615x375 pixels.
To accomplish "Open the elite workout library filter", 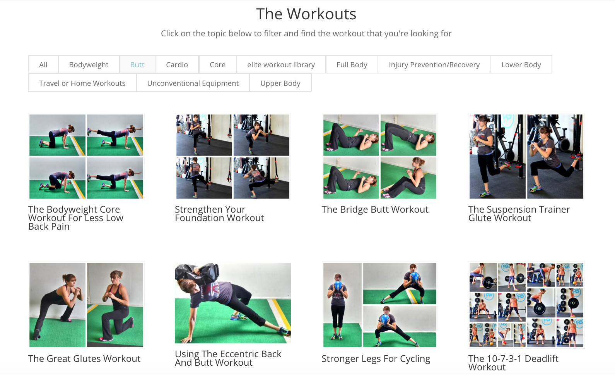I will [281, 65].
